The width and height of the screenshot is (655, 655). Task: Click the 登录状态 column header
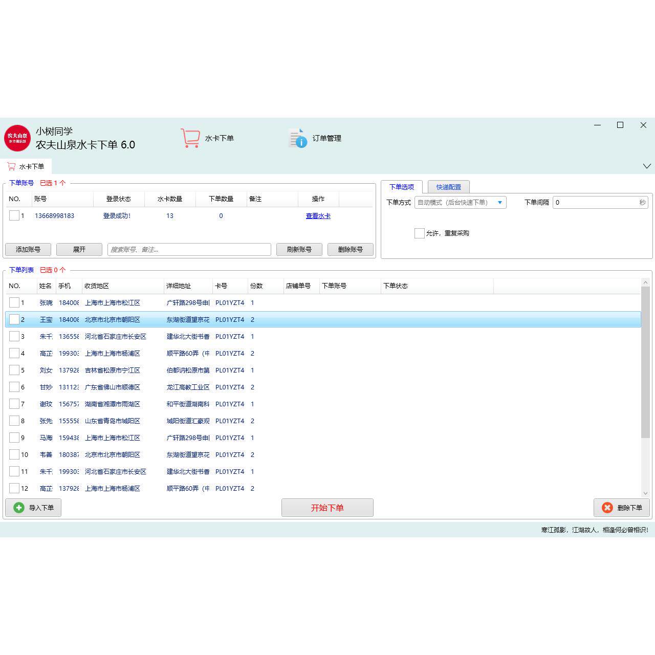point(119,199)
